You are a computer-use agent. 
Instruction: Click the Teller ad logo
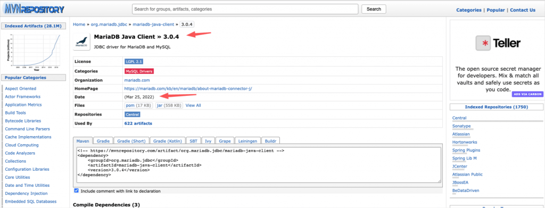coord(498,44)
